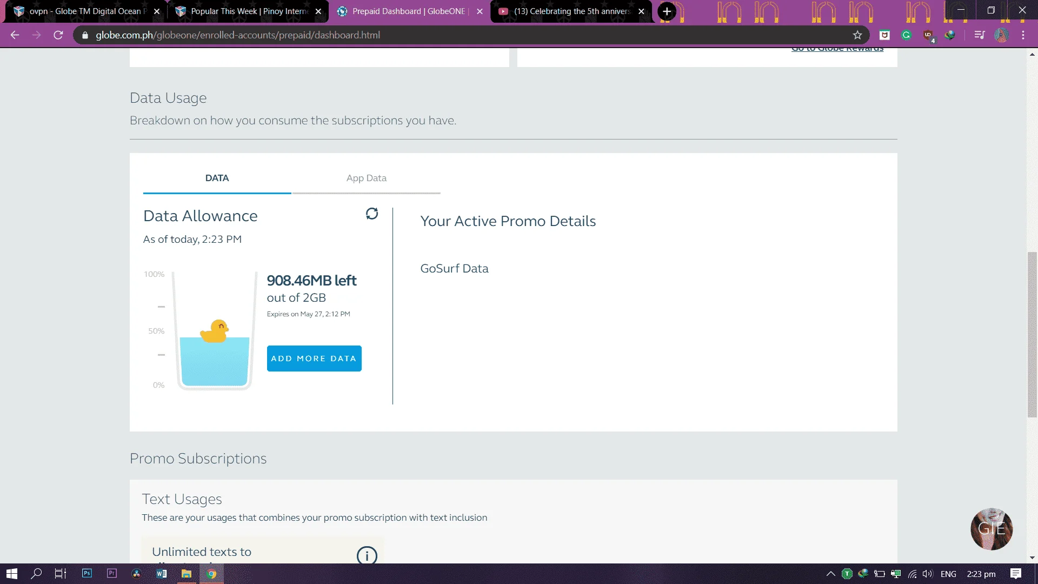Open the GIE chat assistant avatar
Image resolution: width=1038 pixels, height=584 pixels.
992,529
